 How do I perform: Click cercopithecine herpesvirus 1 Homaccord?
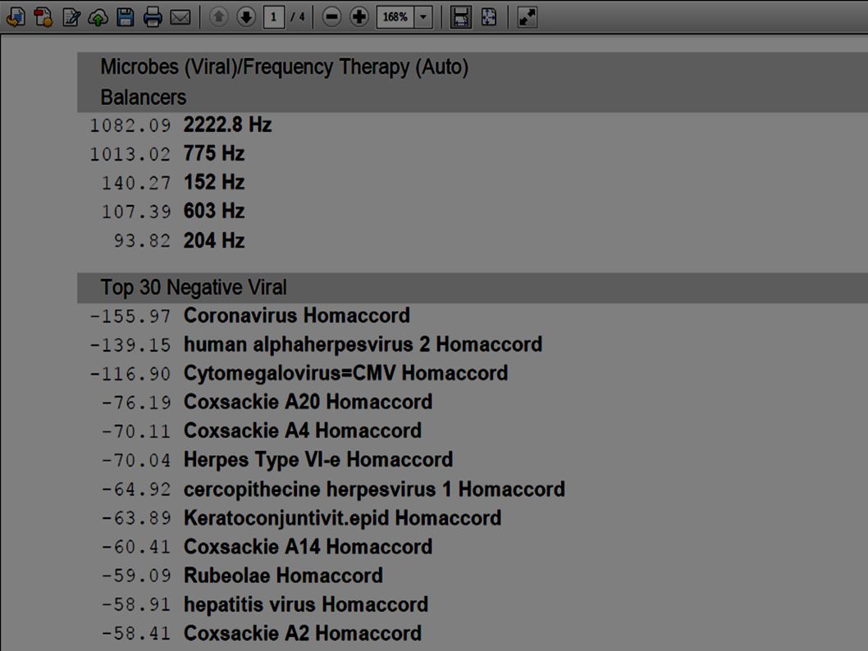pyautogui.click(x=374, y=489)
